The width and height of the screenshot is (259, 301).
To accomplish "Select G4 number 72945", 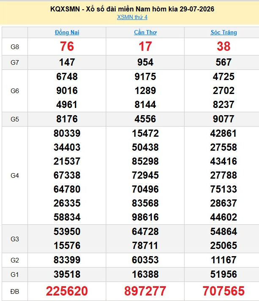I will click(145, 175).
